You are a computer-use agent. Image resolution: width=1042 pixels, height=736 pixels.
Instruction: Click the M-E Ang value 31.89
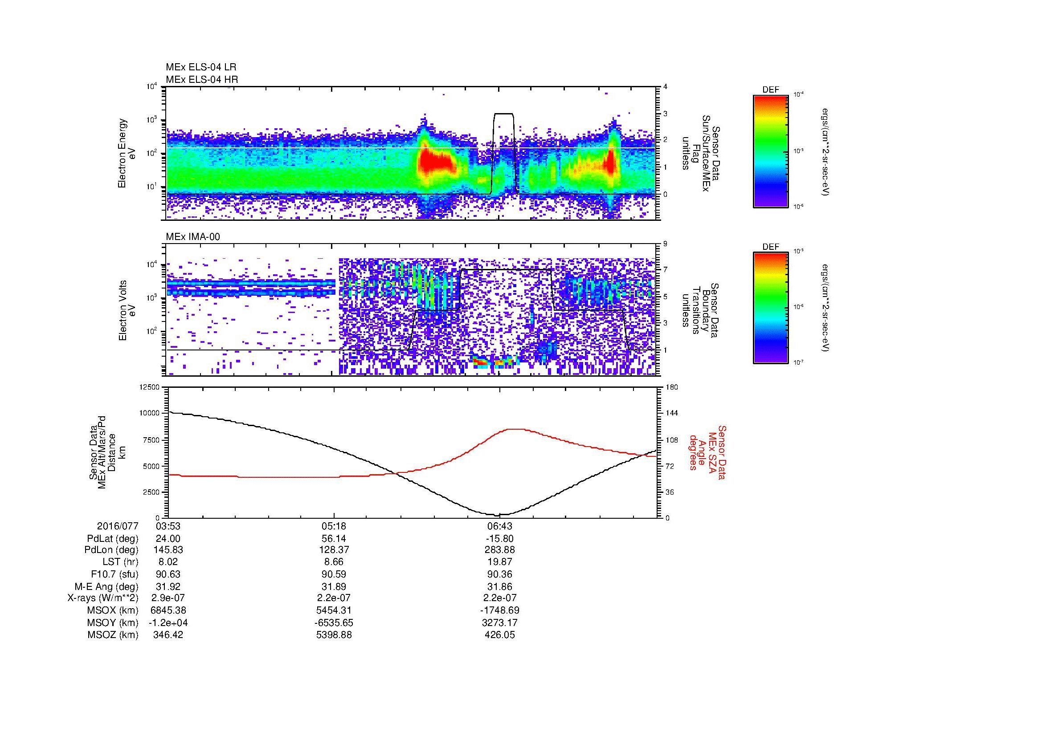click(x=334, y=586)
